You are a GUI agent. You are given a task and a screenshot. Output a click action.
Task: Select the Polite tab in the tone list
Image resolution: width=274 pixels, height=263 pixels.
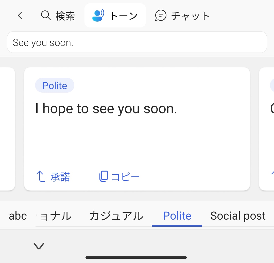(177, 216)
